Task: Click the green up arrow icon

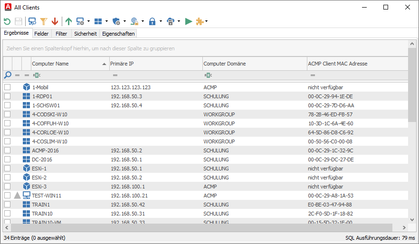Action: click(x=68, y=21)
